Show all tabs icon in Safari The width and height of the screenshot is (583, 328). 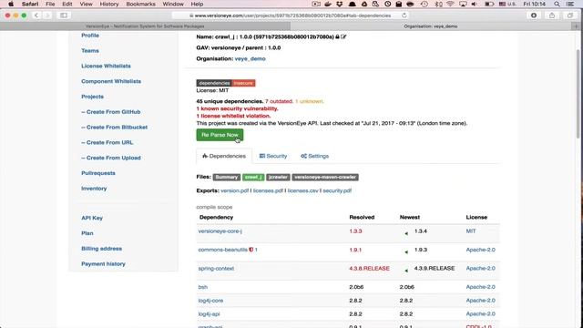tap(570, 15)
